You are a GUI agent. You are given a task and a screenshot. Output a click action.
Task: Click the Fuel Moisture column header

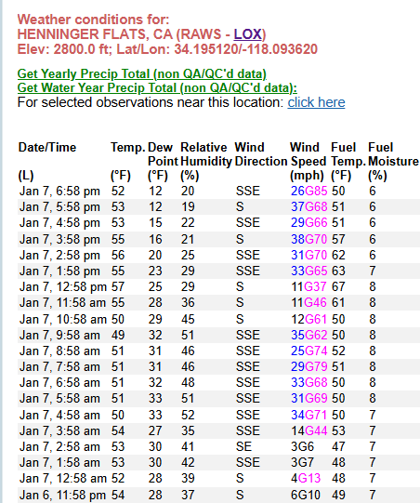coord(393,162)
